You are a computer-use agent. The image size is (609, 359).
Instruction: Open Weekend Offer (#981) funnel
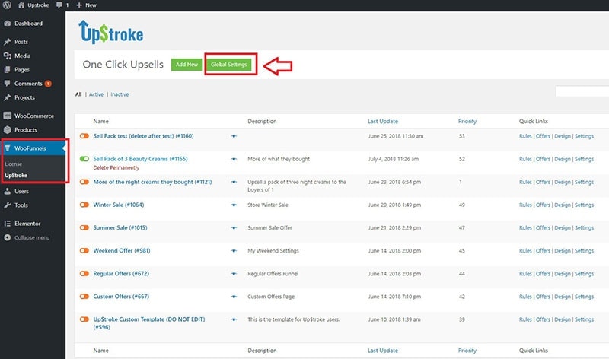[x=122, y=250]
